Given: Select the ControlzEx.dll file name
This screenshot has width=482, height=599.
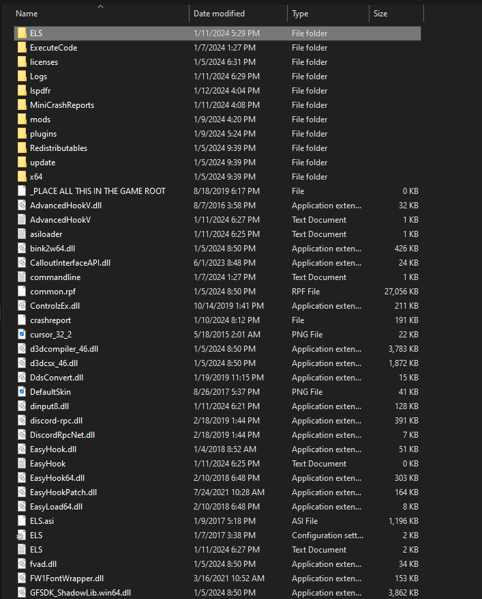Looking at the screenshot, I should click(55, 306).
